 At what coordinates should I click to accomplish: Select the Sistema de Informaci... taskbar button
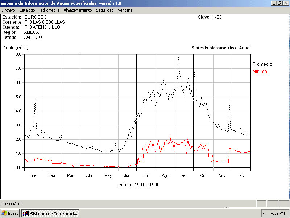tap(50, 213)
